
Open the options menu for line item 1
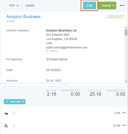coord(124,113)
